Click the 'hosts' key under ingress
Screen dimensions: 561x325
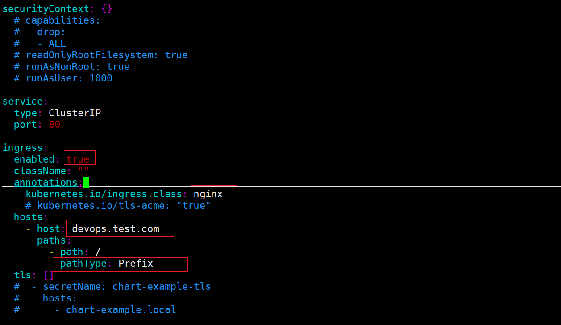[28, 217]
